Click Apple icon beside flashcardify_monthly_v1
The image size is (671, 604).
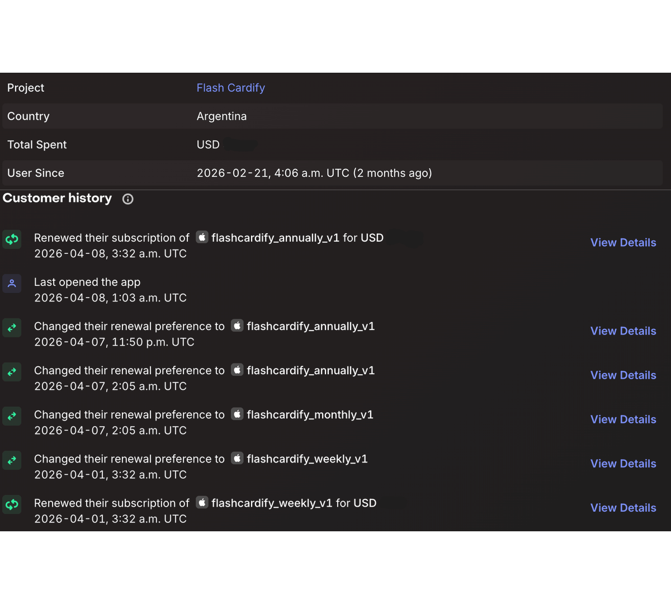[x=238, y=414]
